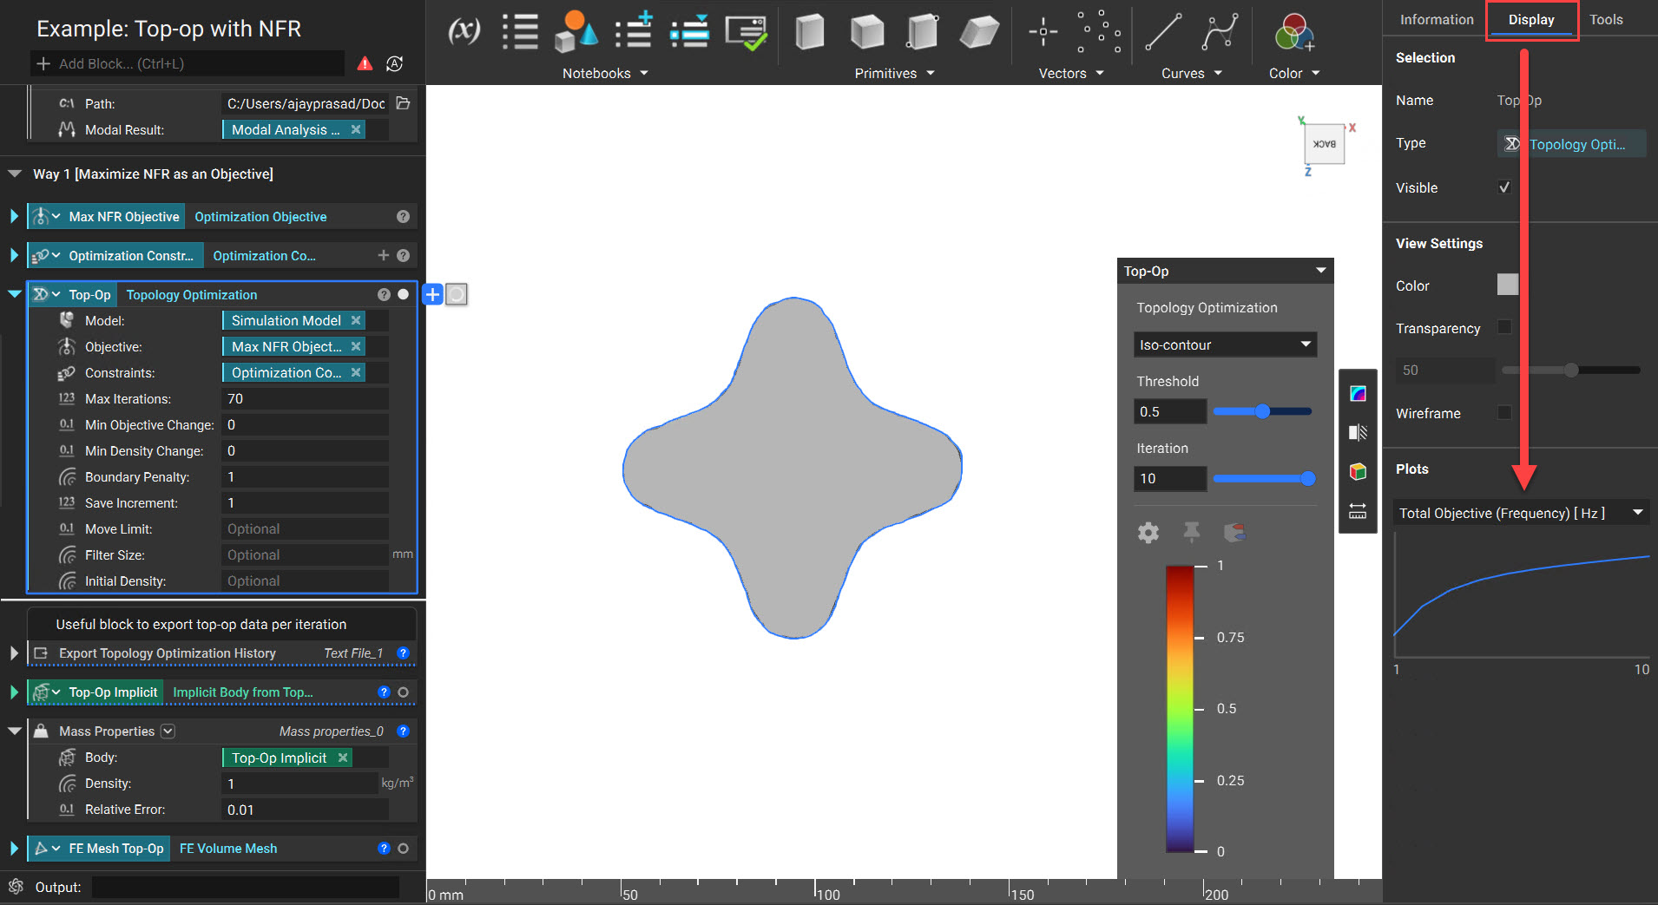Open the Curves menu
1658x905 pixels.
1191,73
